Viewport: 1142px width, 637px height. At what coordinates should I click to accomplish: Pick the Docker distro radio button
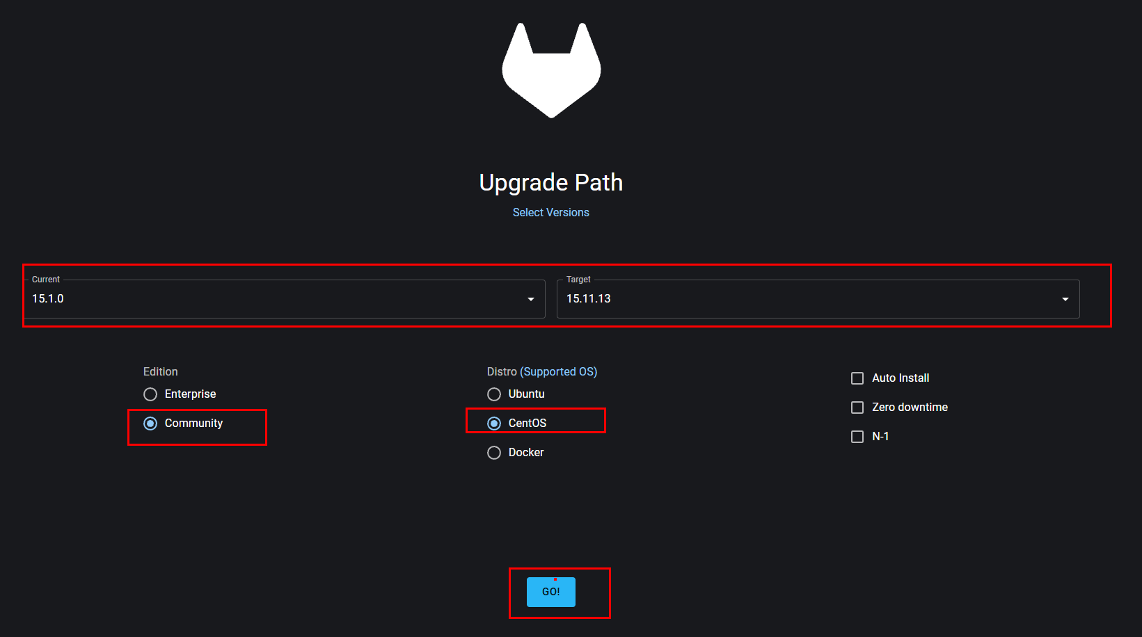pyautogui.click(x=494, y=453)
